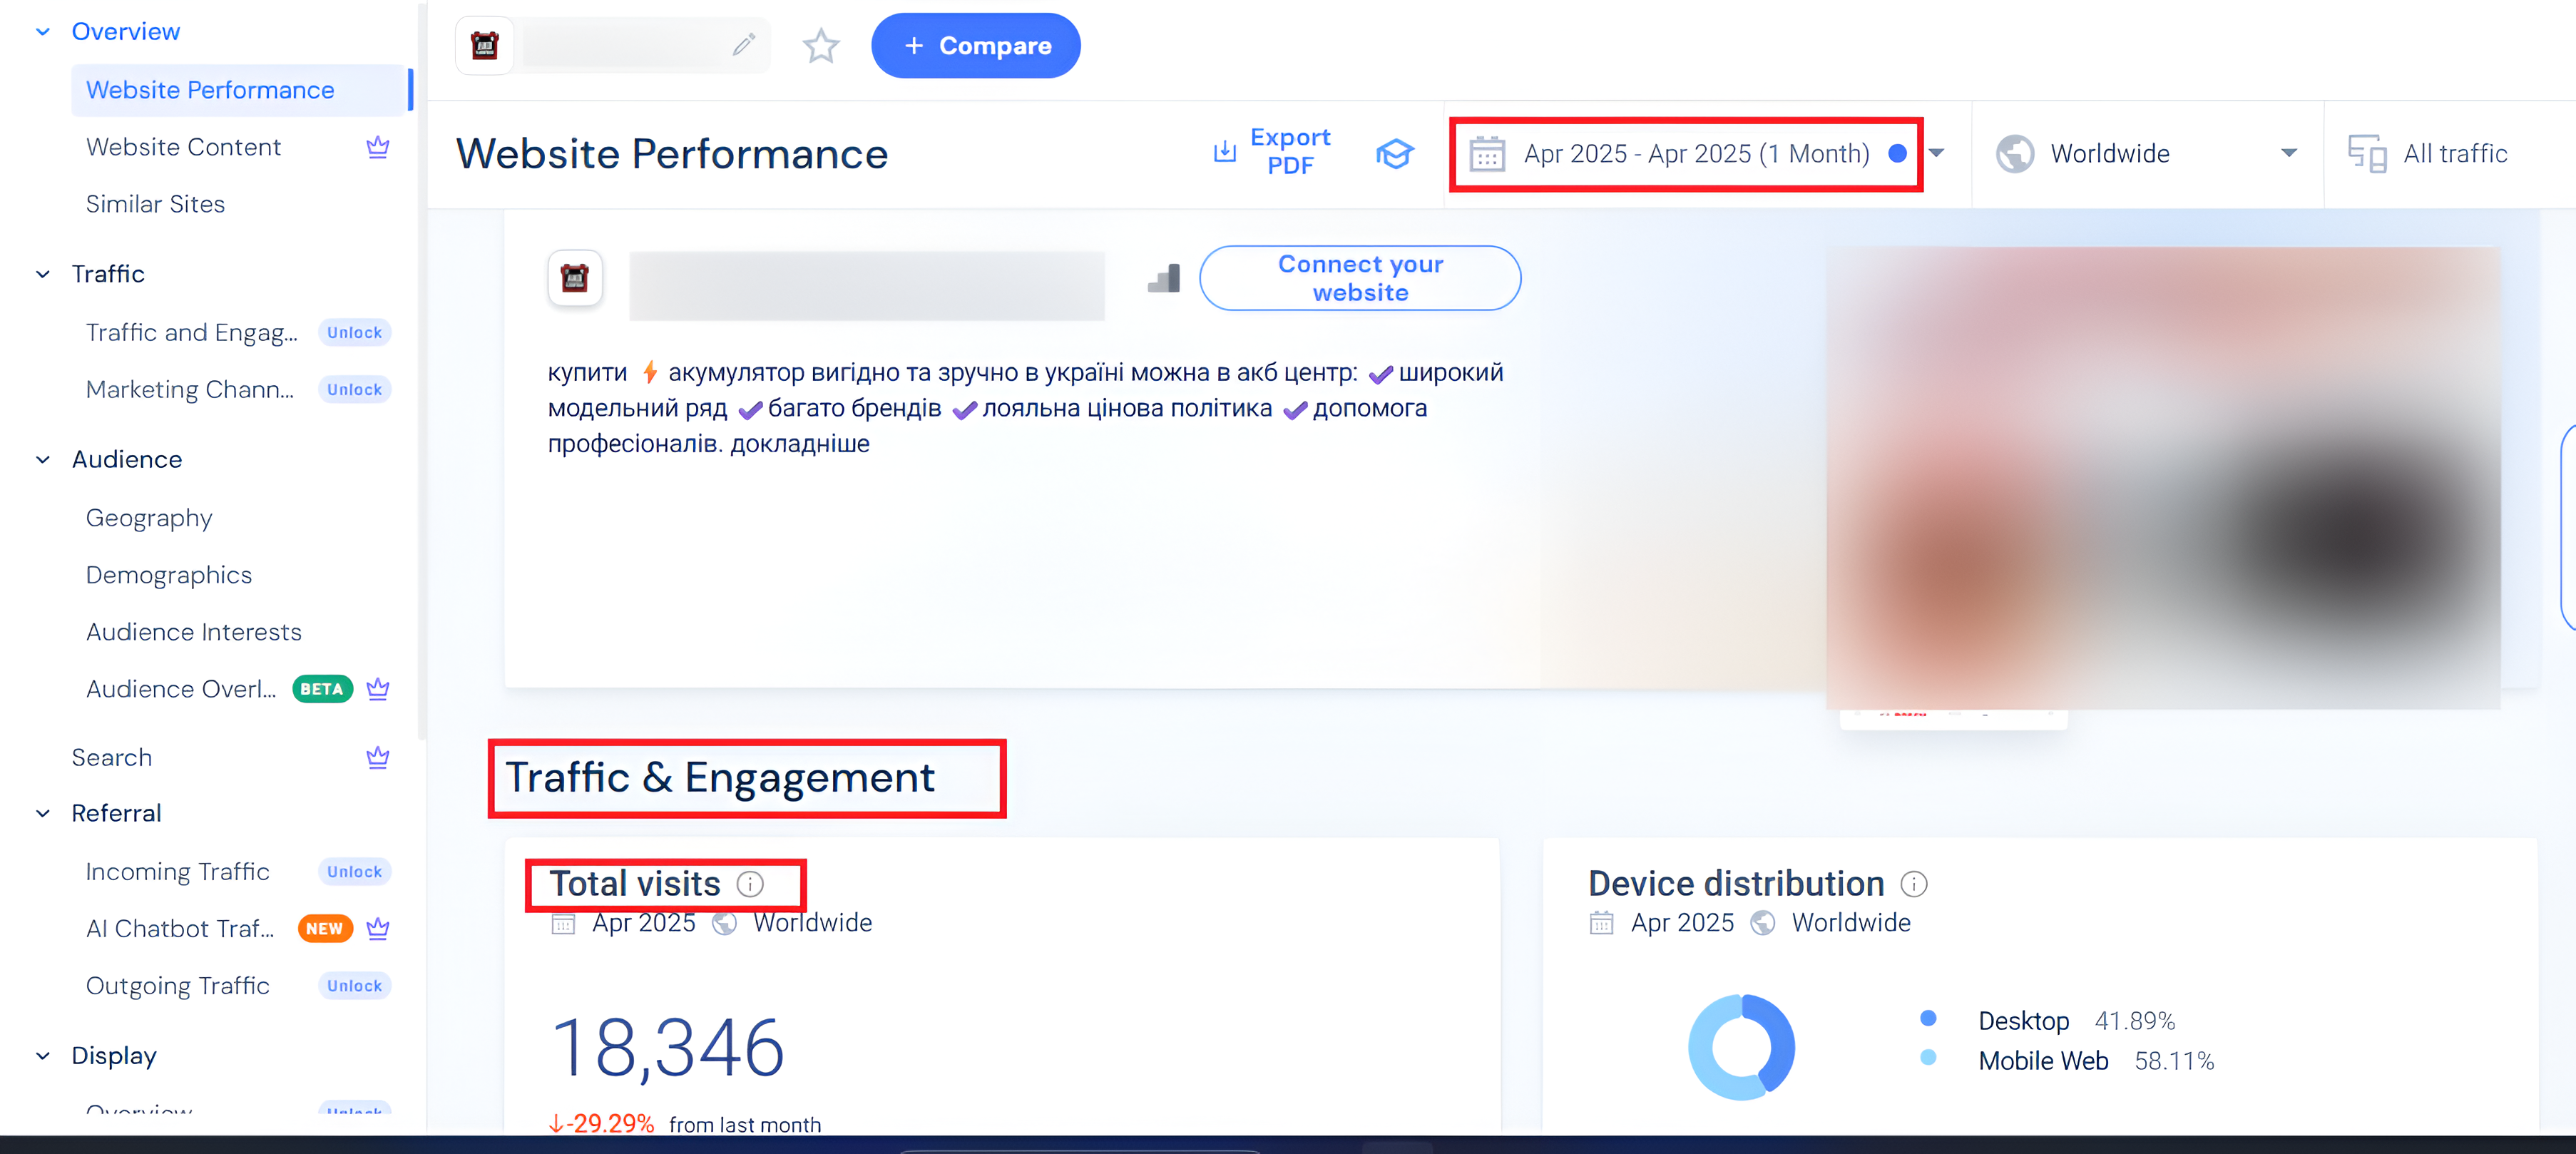
Task: Open the date range dropdown arrow
Action: tap(1936, 153)
